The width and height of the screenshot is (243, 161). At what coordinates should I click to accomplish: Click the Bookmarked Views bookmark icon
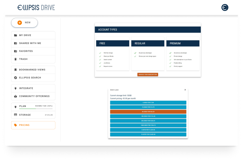(x=16, y=70)
